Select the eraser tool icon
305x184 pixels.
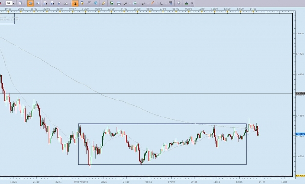click(179, 3)
